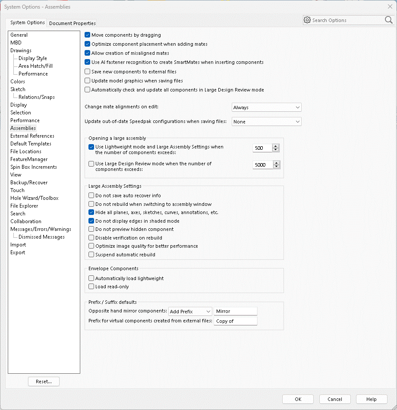This screenshot has width=397, height=410.
Task: Uncheck Move components by dragging
Action: pyautogui.click(x=87, y=35)
